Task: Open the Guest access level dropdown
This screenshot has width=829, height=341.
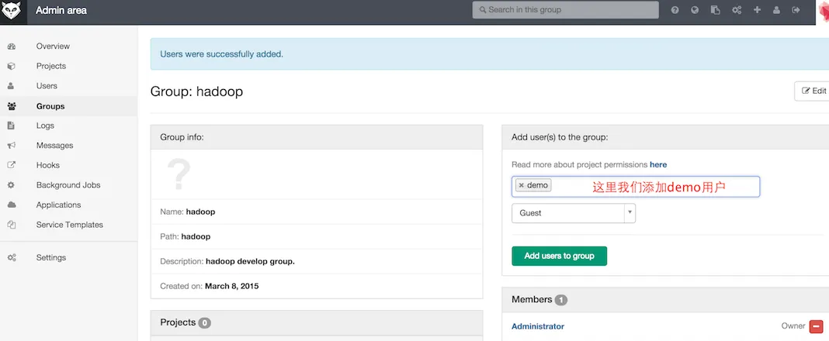Action: point(573,213)
